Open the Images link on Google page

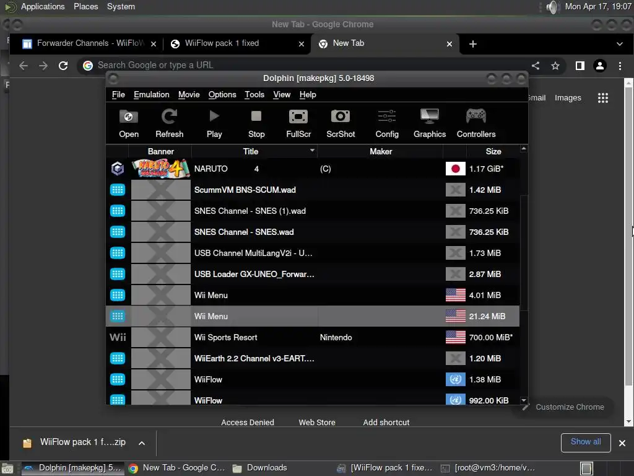568,97
